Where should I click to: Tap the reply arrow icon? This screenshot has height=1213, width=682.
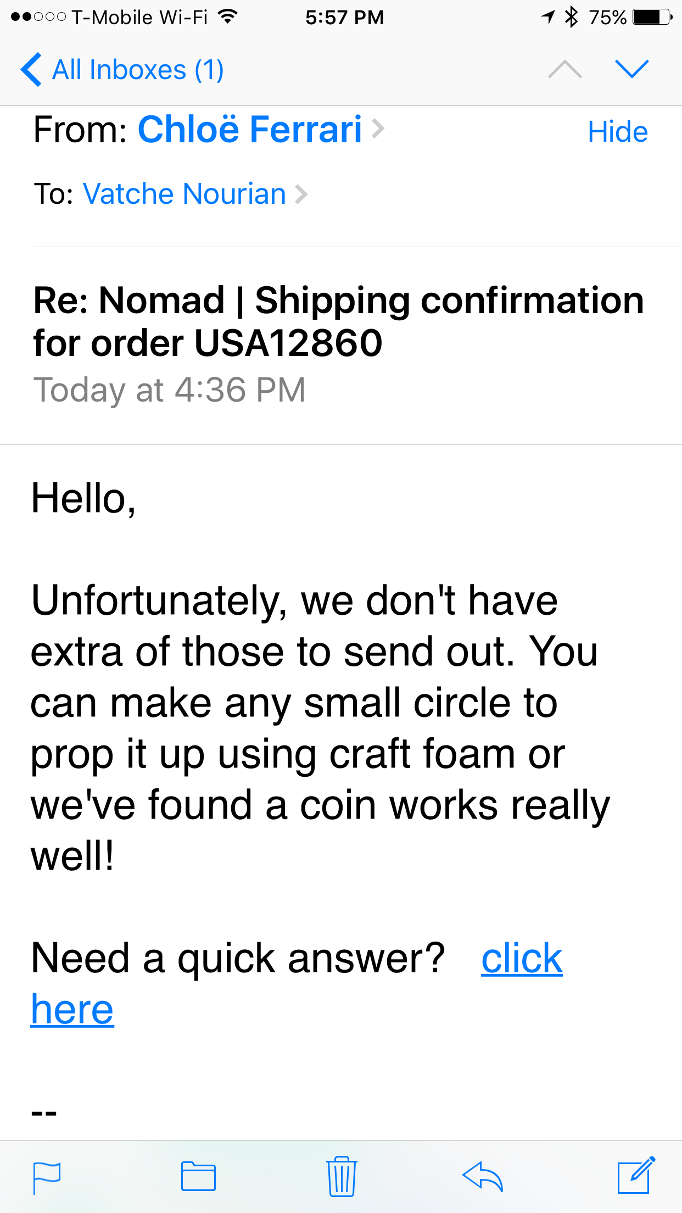[483, 1177]
